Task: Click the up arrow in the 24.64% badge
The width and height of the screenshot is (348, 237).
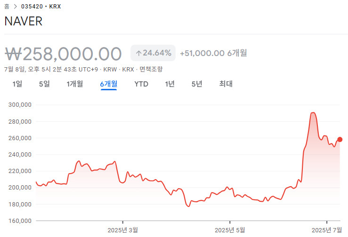Action: coord(138,53)
